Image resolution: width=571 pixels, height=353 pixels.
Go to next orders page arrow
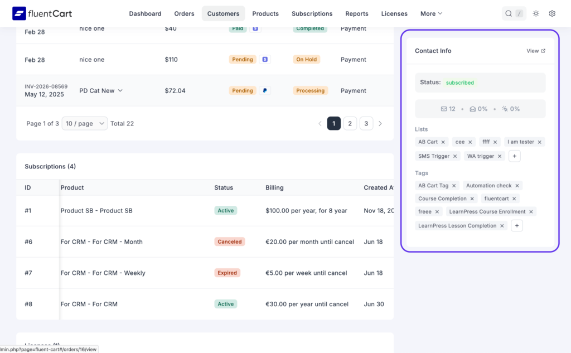click(x=380, y=123)
